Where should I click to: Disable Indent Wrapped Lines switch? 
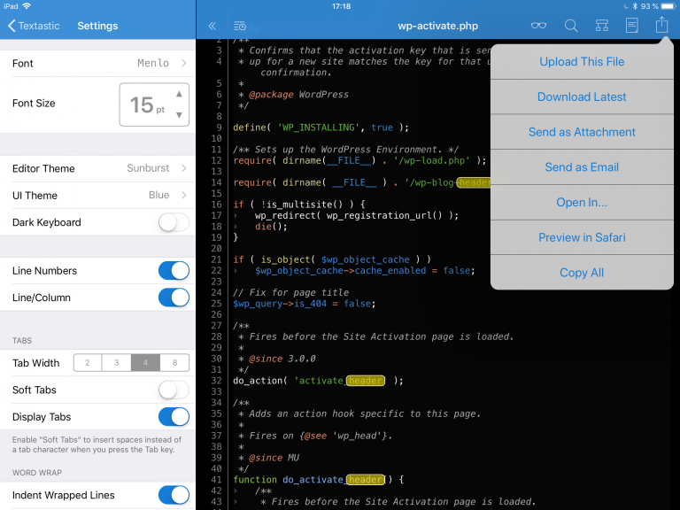tap(174, 495)
